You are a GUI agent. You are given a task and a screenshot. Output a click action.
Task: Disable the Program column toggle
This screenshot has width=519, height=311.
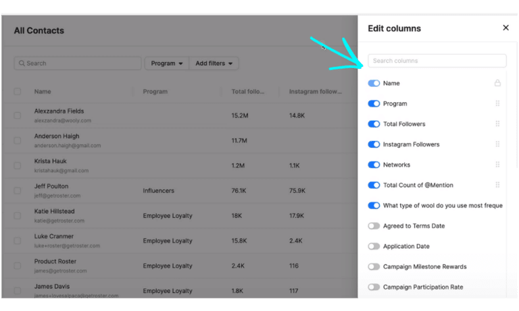click(374, 104)
